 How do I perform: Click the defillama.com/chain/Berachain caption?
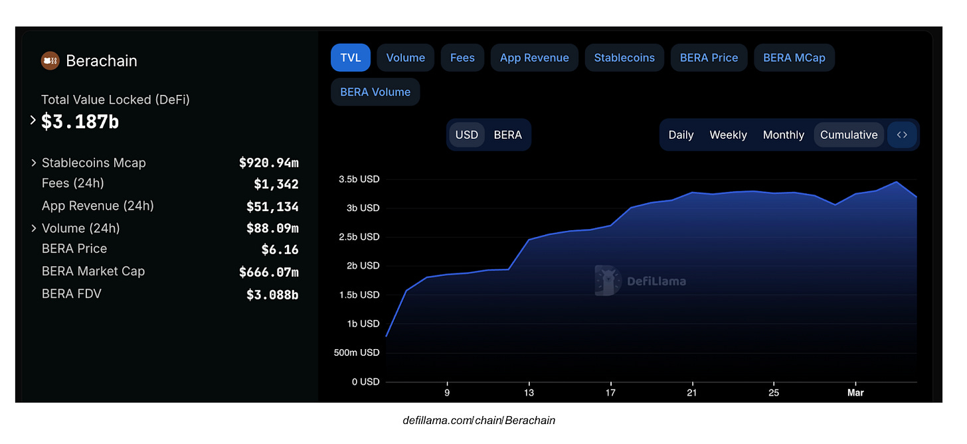(x=479, y=420)
